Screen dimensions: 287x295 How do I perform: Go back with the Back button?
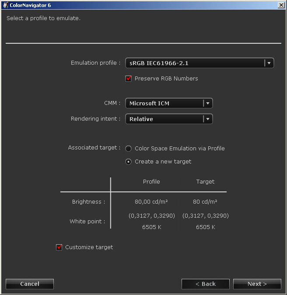pos(206,284)
